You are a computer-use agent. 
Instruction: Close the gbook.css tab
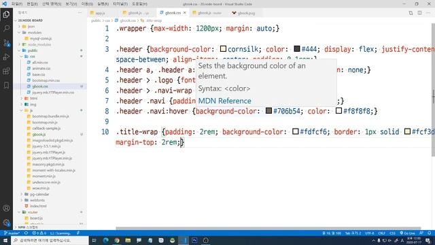coord(184,13)
